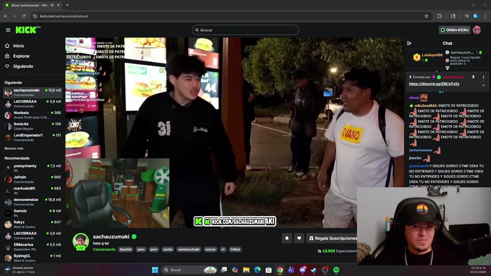
Task: Open three-dot options on pinned message
Action: [x=483, y=77]
